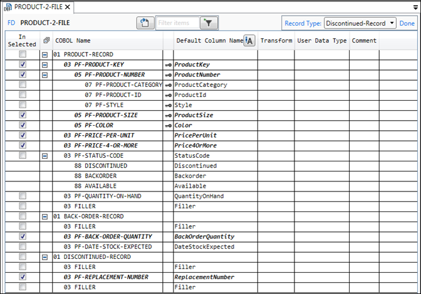Click the copy/paste icon left of filter box
421x294 pixels.
[x=145, y=23]
